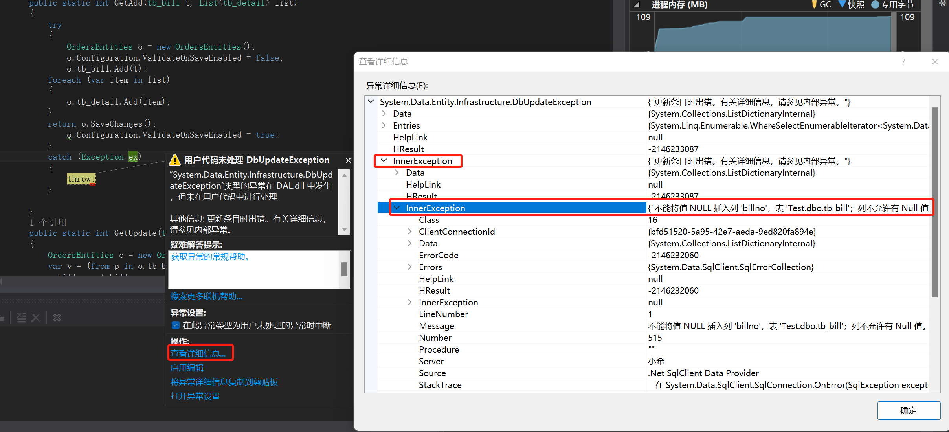
Task: Collapse the highlighted inner InnerException node
Action: tap(397, 208)
